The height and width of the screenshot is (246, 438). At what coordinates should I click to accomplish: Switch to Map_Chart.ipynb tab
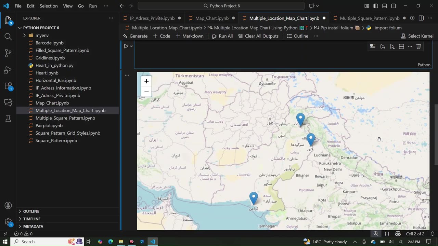click(212, 18)
